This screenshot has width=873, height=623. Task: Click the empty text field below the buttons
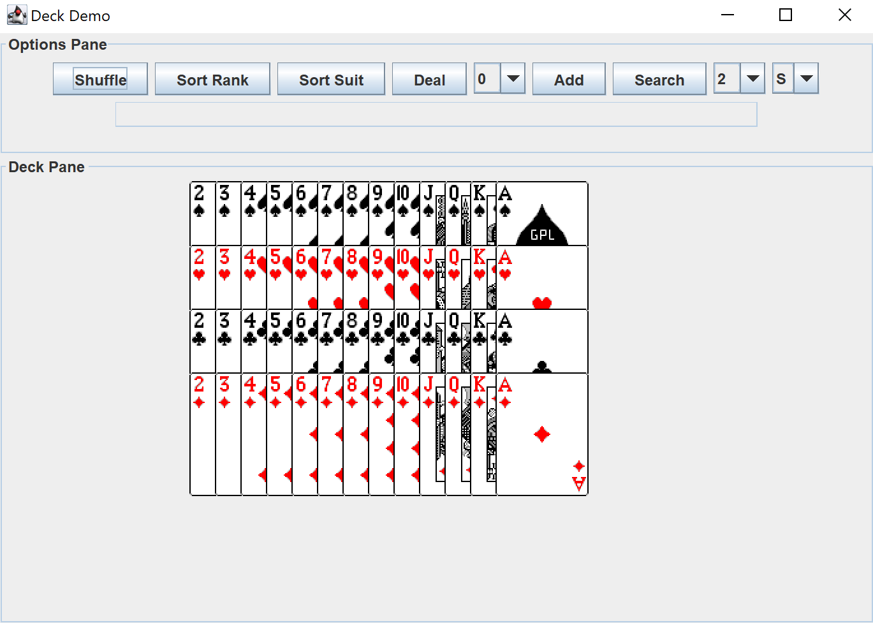[436, 115]
